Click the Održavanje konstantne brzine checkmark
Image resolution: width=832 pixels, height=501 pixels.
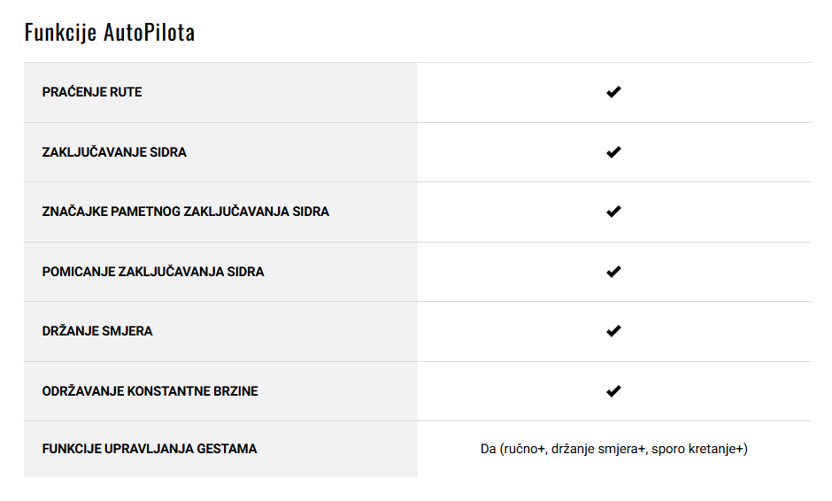tap(613, 391)
